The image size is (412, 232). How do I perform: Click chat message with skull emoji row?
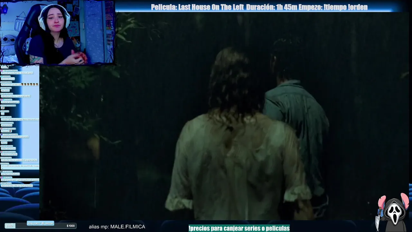point(19,84)
